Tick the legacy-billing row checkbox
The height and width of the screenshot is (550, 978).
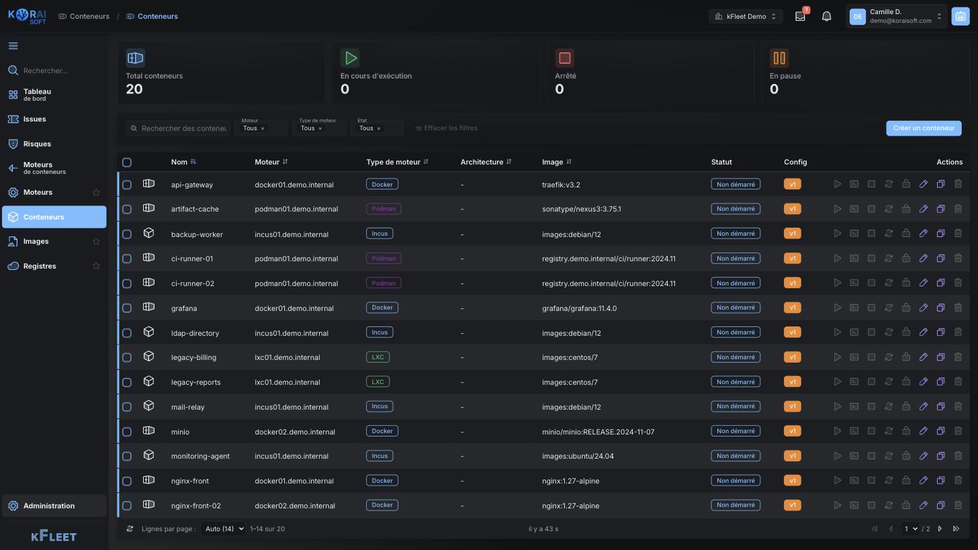coord(127,357)
